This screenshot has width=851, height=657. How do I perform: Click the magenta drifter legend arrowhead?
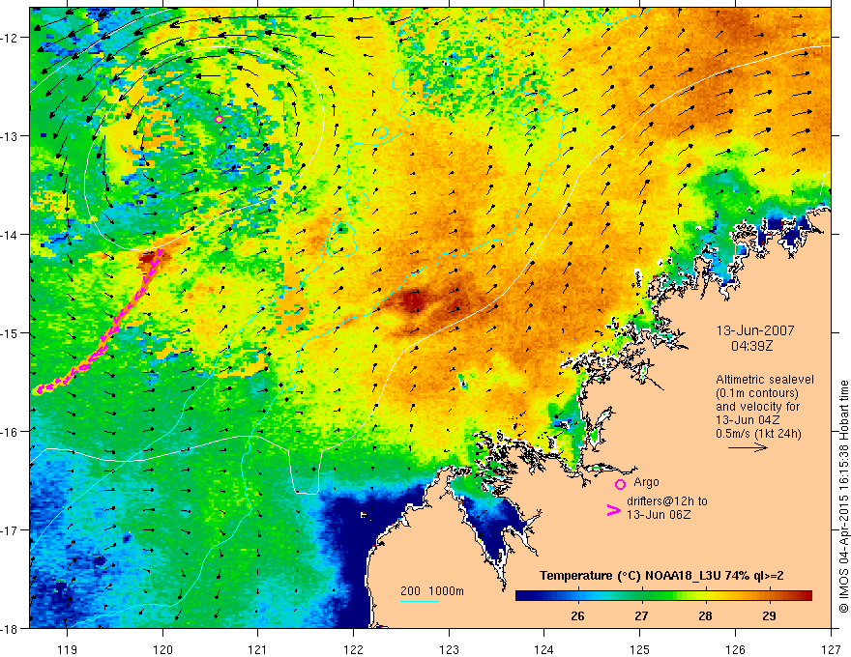point(613,510)
